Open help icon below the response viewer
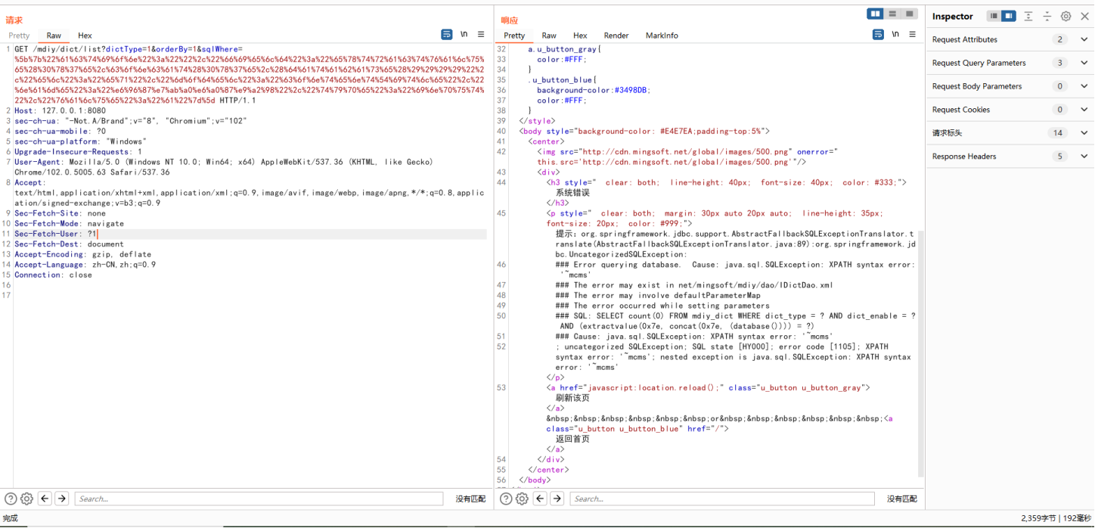 click(x=506, y=498)
